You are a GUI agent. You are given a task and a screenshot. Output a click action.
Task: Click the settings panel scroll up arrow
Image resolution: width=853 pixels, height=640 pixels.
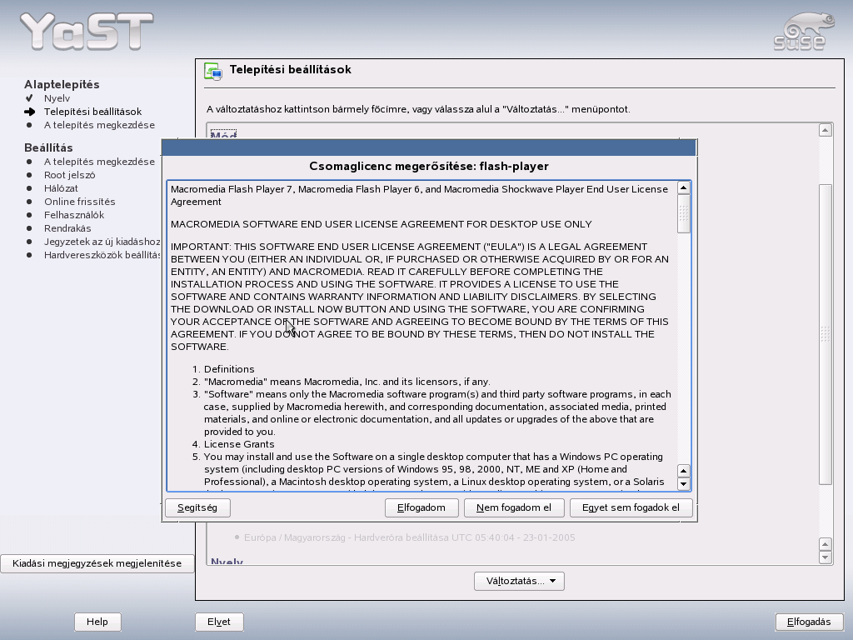[x=826, y=130]
